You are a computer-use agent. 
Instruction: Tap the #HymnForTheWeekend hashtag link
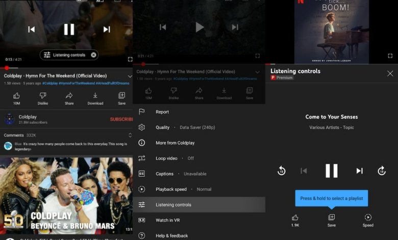pyautogui.click(x=77, y=83)
